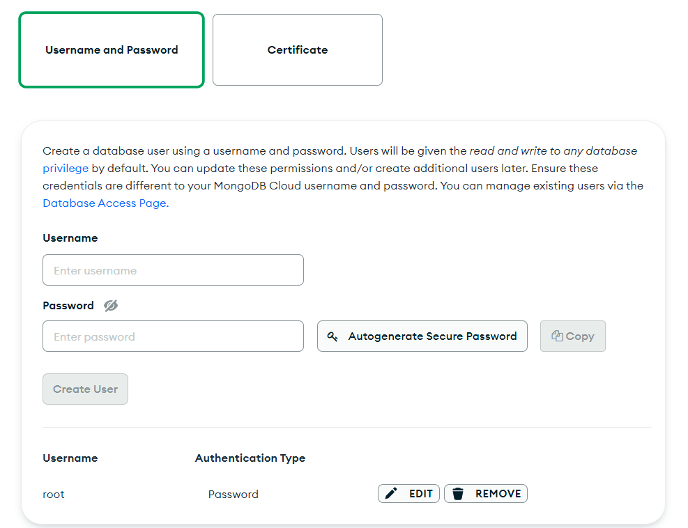Click the trash icon for root user
The width and height of the screenshot is (688, 528).
458,494
